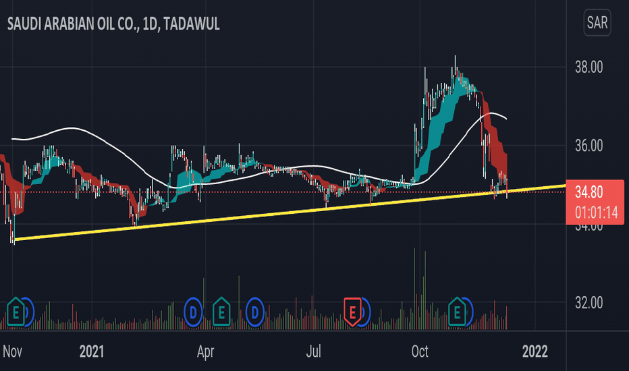Image resolution: width=629 pixels, height=371 pixels.
Task: Open the blue D dividend marker between Apr and Jul
Action: [254, 312]
